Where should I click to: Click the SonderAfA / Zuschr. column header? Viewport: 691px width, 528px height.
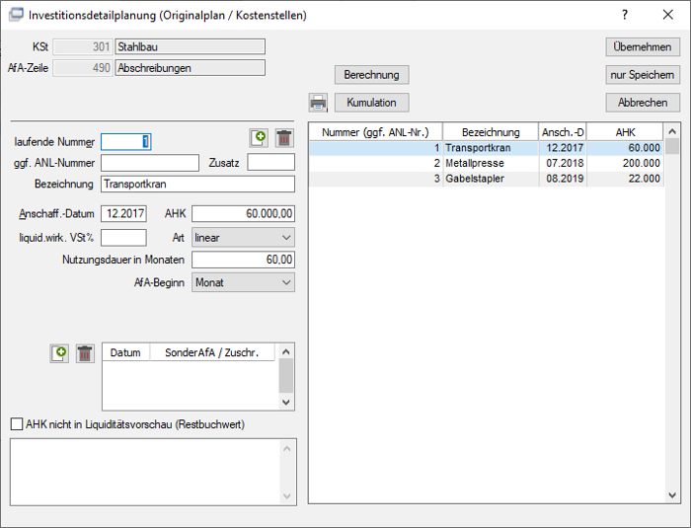pyautogui.click(x=212, y=352)
